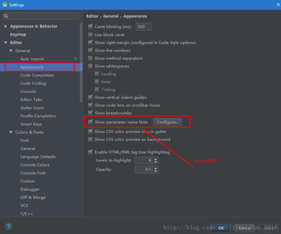281x234 pixels.
Task: Click the OK button
Action: click(x=221, y=228)
